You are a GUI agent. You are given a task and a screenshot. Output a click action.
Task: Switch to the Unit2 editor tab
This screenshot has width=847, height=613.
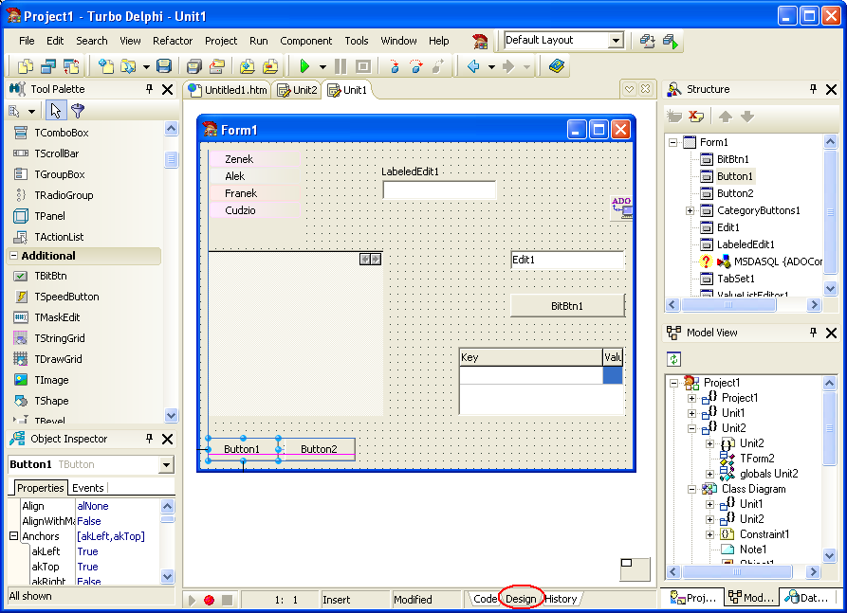298,90
